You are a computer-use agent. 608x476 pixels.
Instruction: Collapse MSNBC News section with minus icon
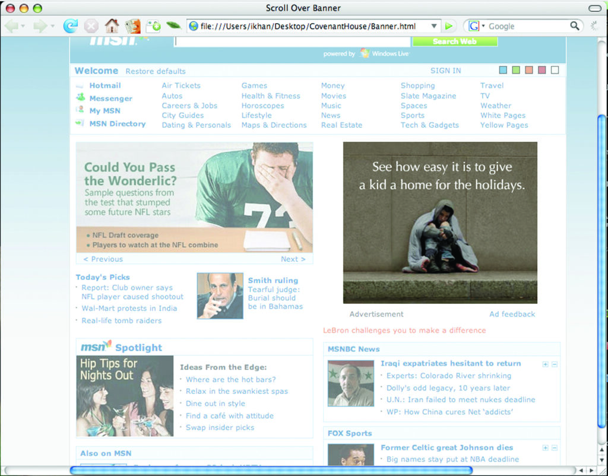(x=555, y=364)
